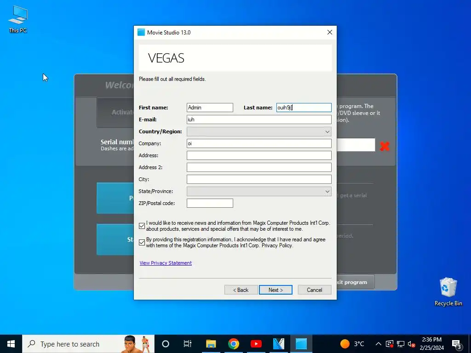
Task: Open This PC desktop icon
Action: 18,19
